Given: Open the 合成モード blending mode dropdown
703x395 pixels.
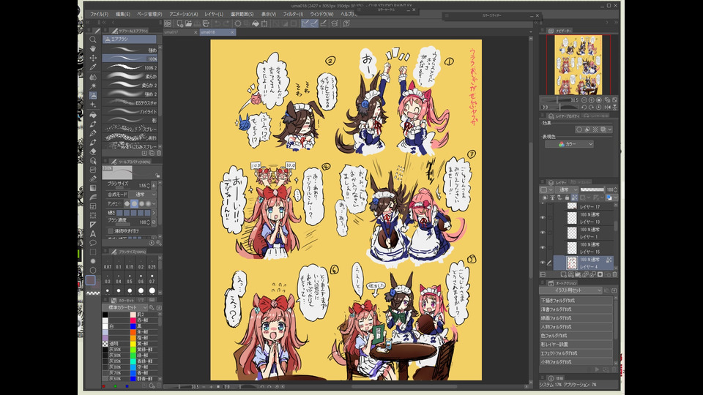Looking at the screenshot, I should (x=143, y=195).
